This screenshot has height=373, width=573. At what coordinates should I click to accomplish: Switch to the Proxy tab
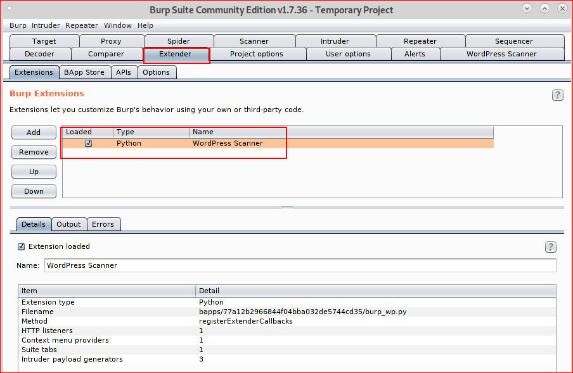pos(111,41)
